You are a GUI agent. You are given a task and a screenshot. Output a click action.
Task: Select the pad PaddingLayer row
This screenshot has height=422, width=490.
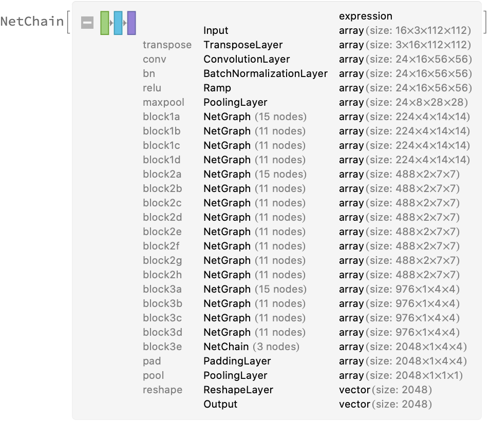click(237, 361)
